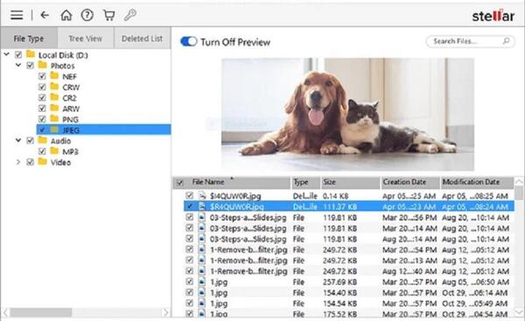This screenshot has height=321, width=525.
Task: Click the MP3 folder icon
Action: (x=54, y=150)
